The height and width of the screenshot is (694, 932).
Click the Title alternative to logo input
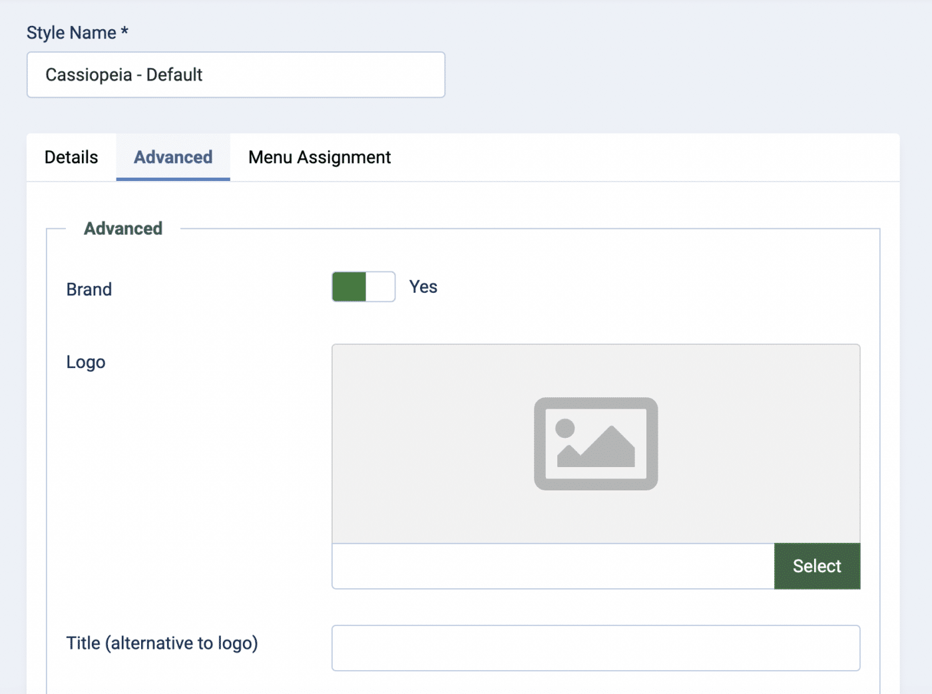click(596, 647)
